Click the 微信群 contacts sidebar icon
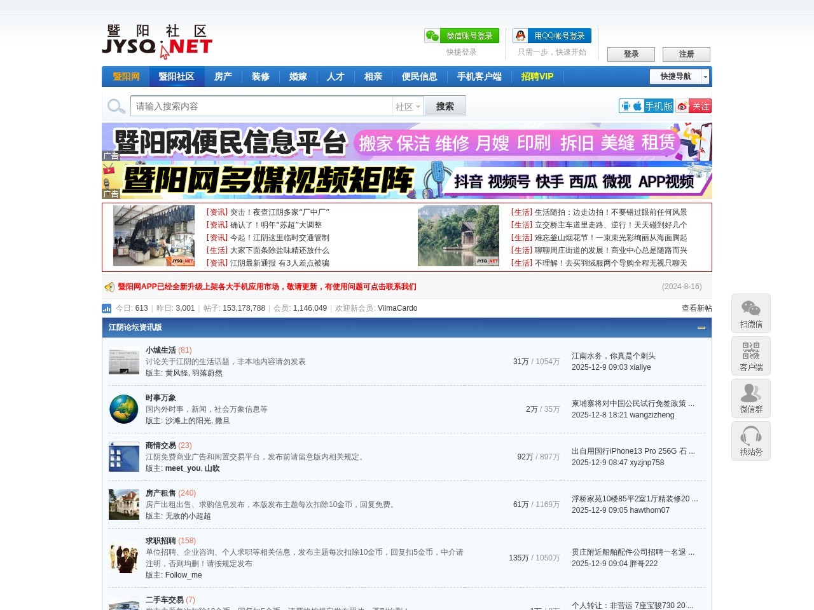 [x=751, y=398]
